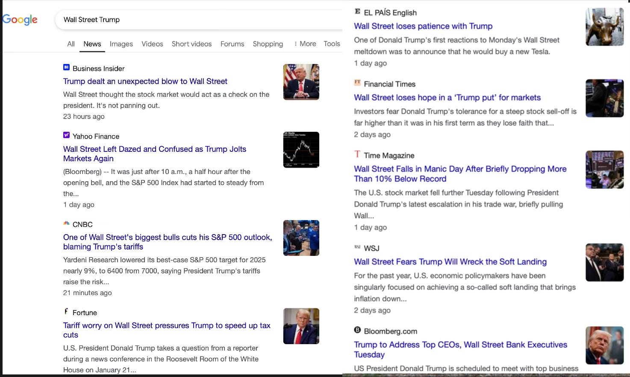Screen dimensions: 630x377
Task: Click the Fortune favicon
Action: [x=66, y=311]
